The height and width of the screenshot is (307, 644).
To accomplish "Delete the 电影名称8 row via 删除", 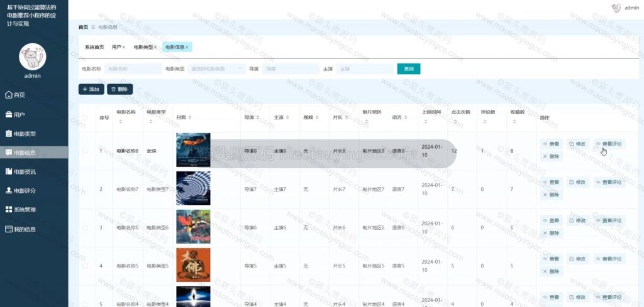I will [551, 156].
